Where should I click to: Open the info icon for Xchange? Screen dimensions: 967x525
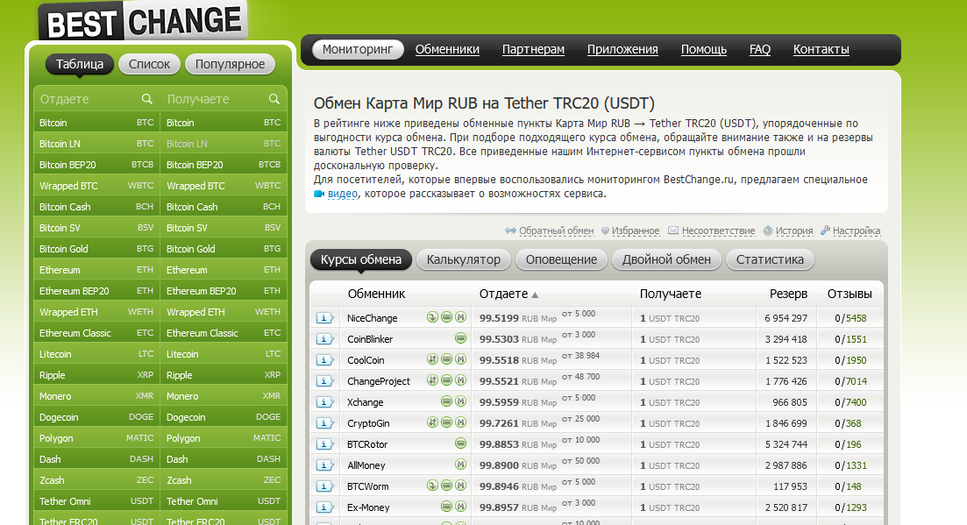[324, 401]
